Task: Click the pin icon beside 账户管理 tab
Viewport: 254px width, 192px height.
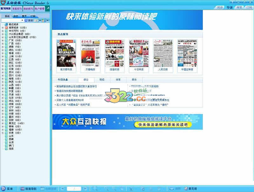Action: 47,9
